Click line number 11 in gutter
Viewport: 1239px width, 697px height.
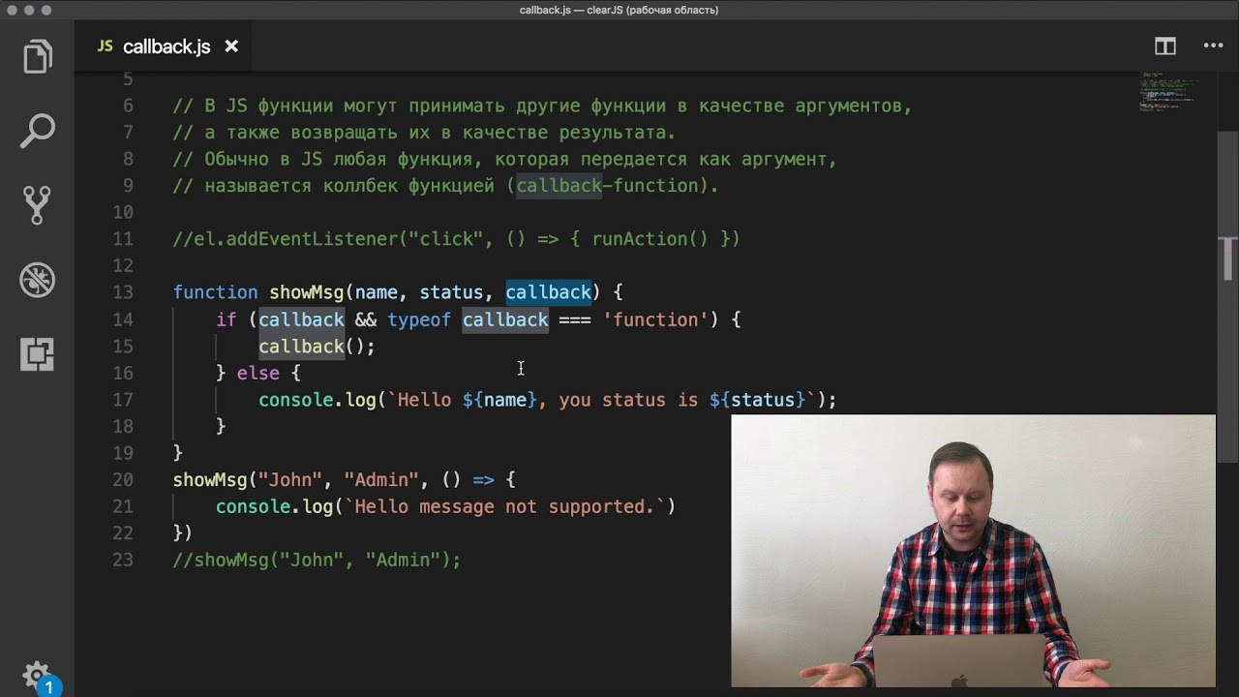click(123, 239)
